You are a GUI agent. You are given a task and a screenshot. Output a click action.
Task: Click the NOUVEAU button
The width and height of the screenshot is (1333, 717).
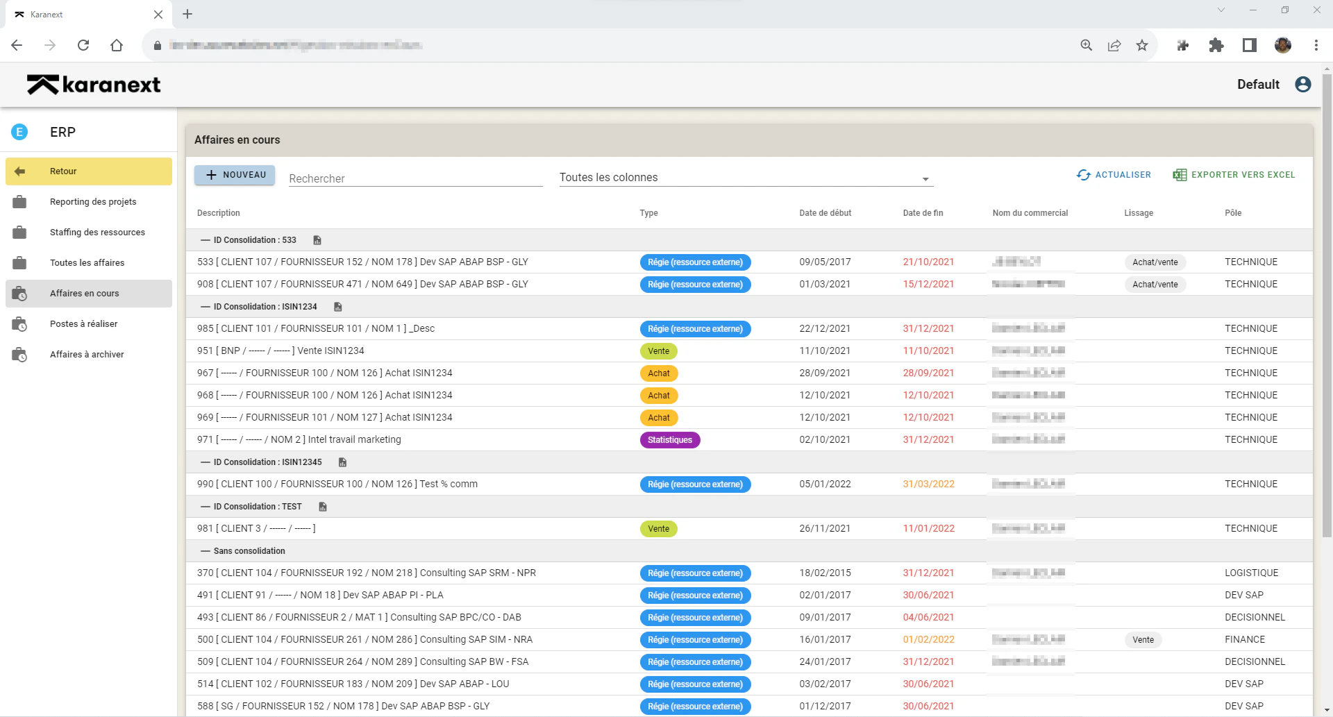[235, 175]
